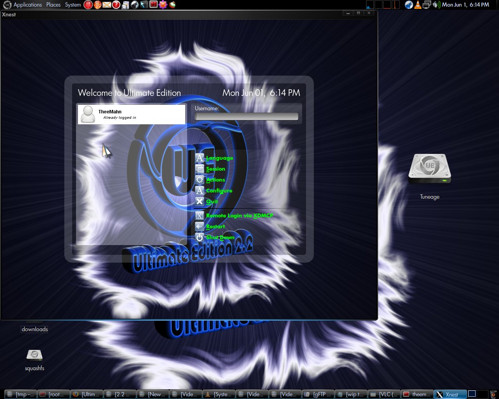The width and height of the screenshot is (499, 399).
Task: Open the Places menu
Action: pos(53,5)
